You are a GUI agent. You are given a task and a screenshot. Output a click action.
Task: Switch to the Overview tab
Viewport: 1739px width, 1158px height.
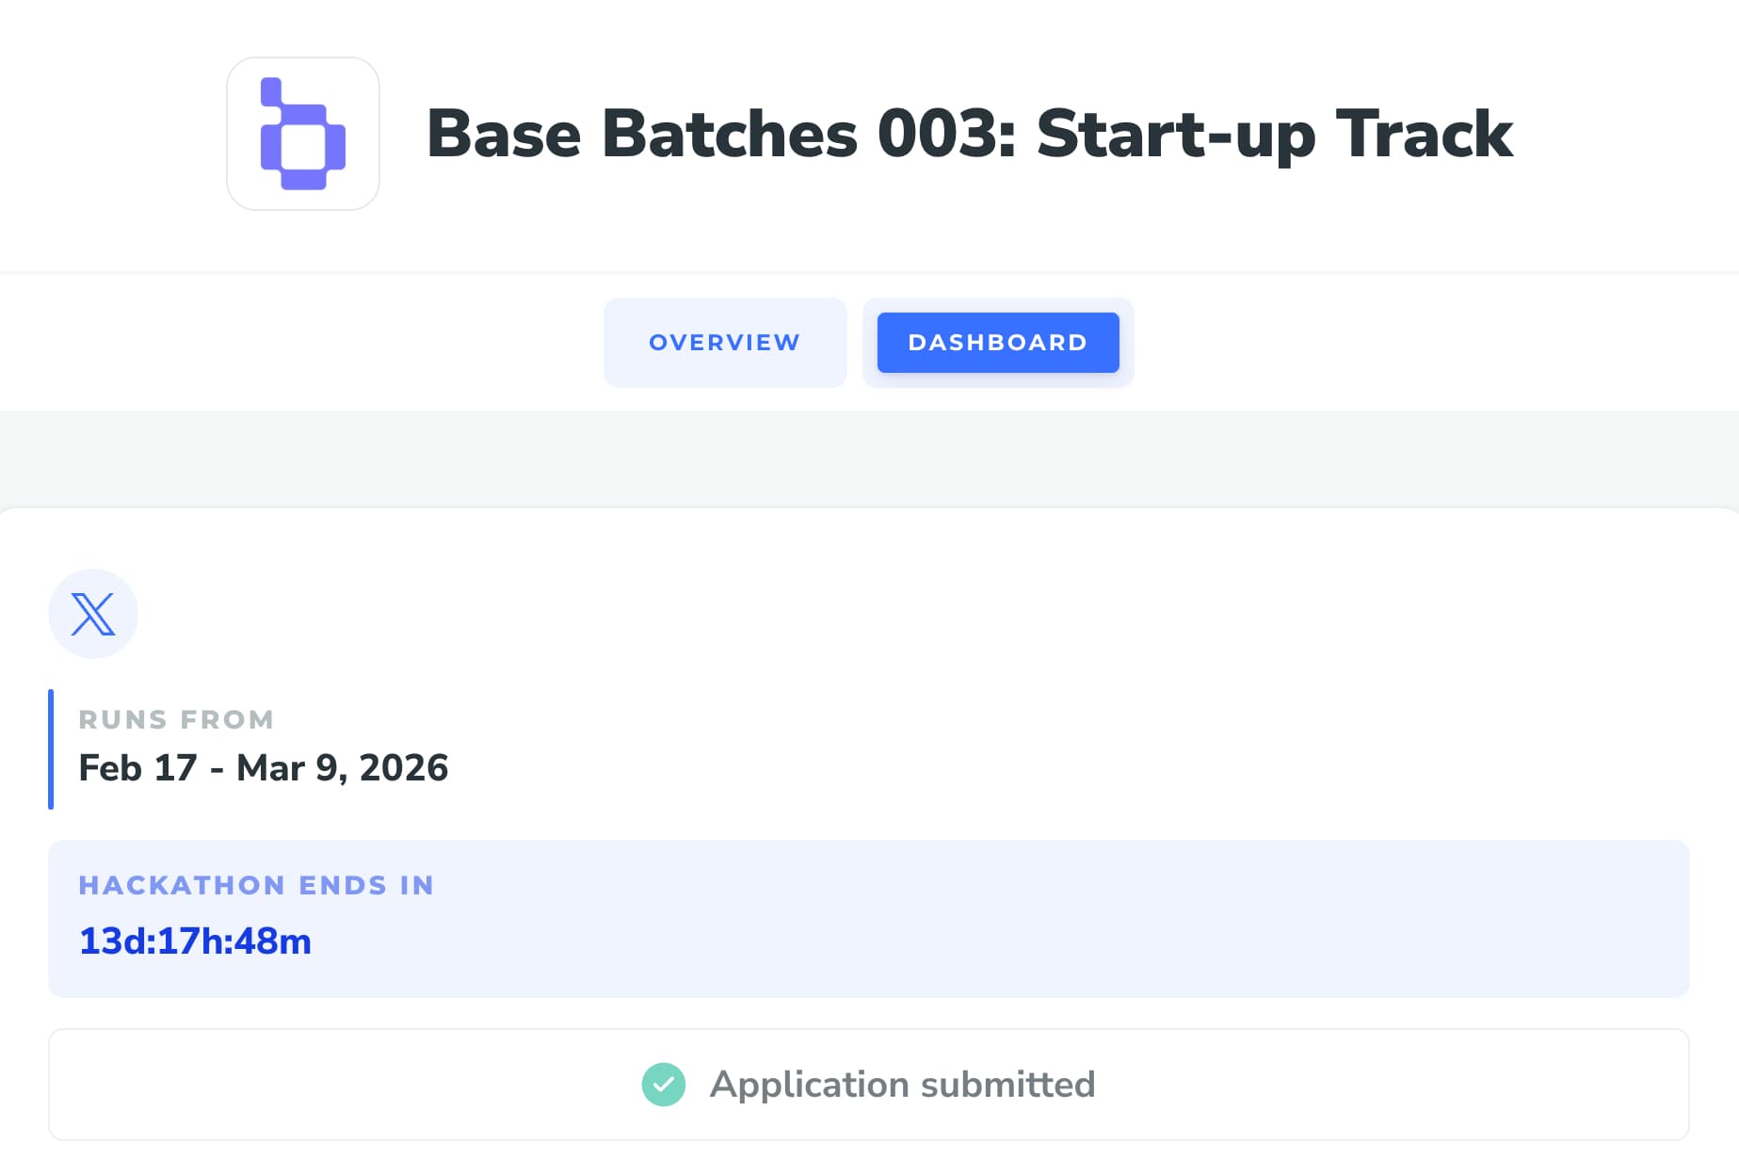pos(724,343)
